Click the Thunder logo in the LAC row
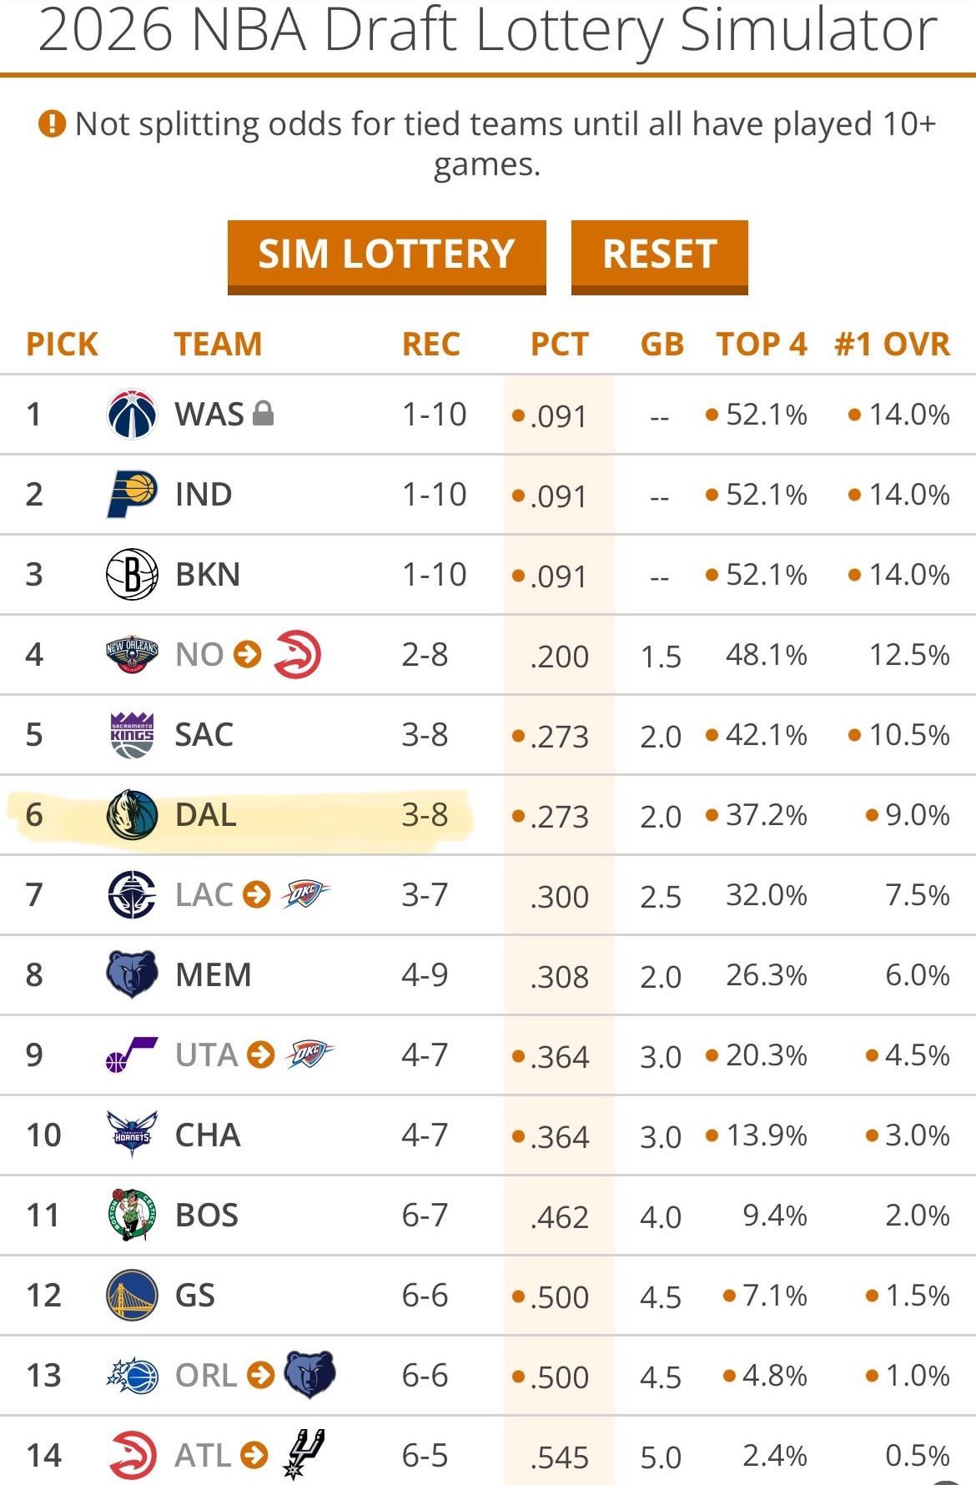Viewport: 976px width, 1485px height. coord(305,894)
